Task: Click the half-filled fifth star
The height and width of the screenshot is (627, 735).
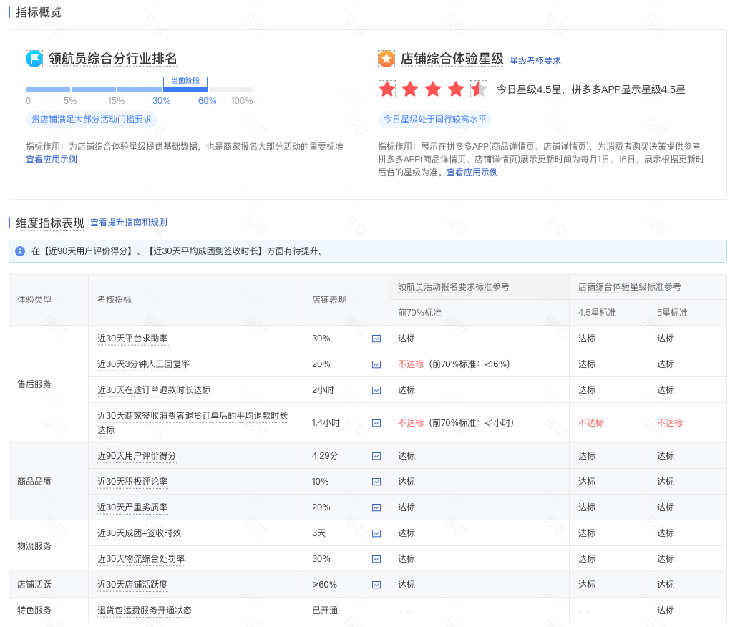Action: pyautogui.click(x=477, y=88)
